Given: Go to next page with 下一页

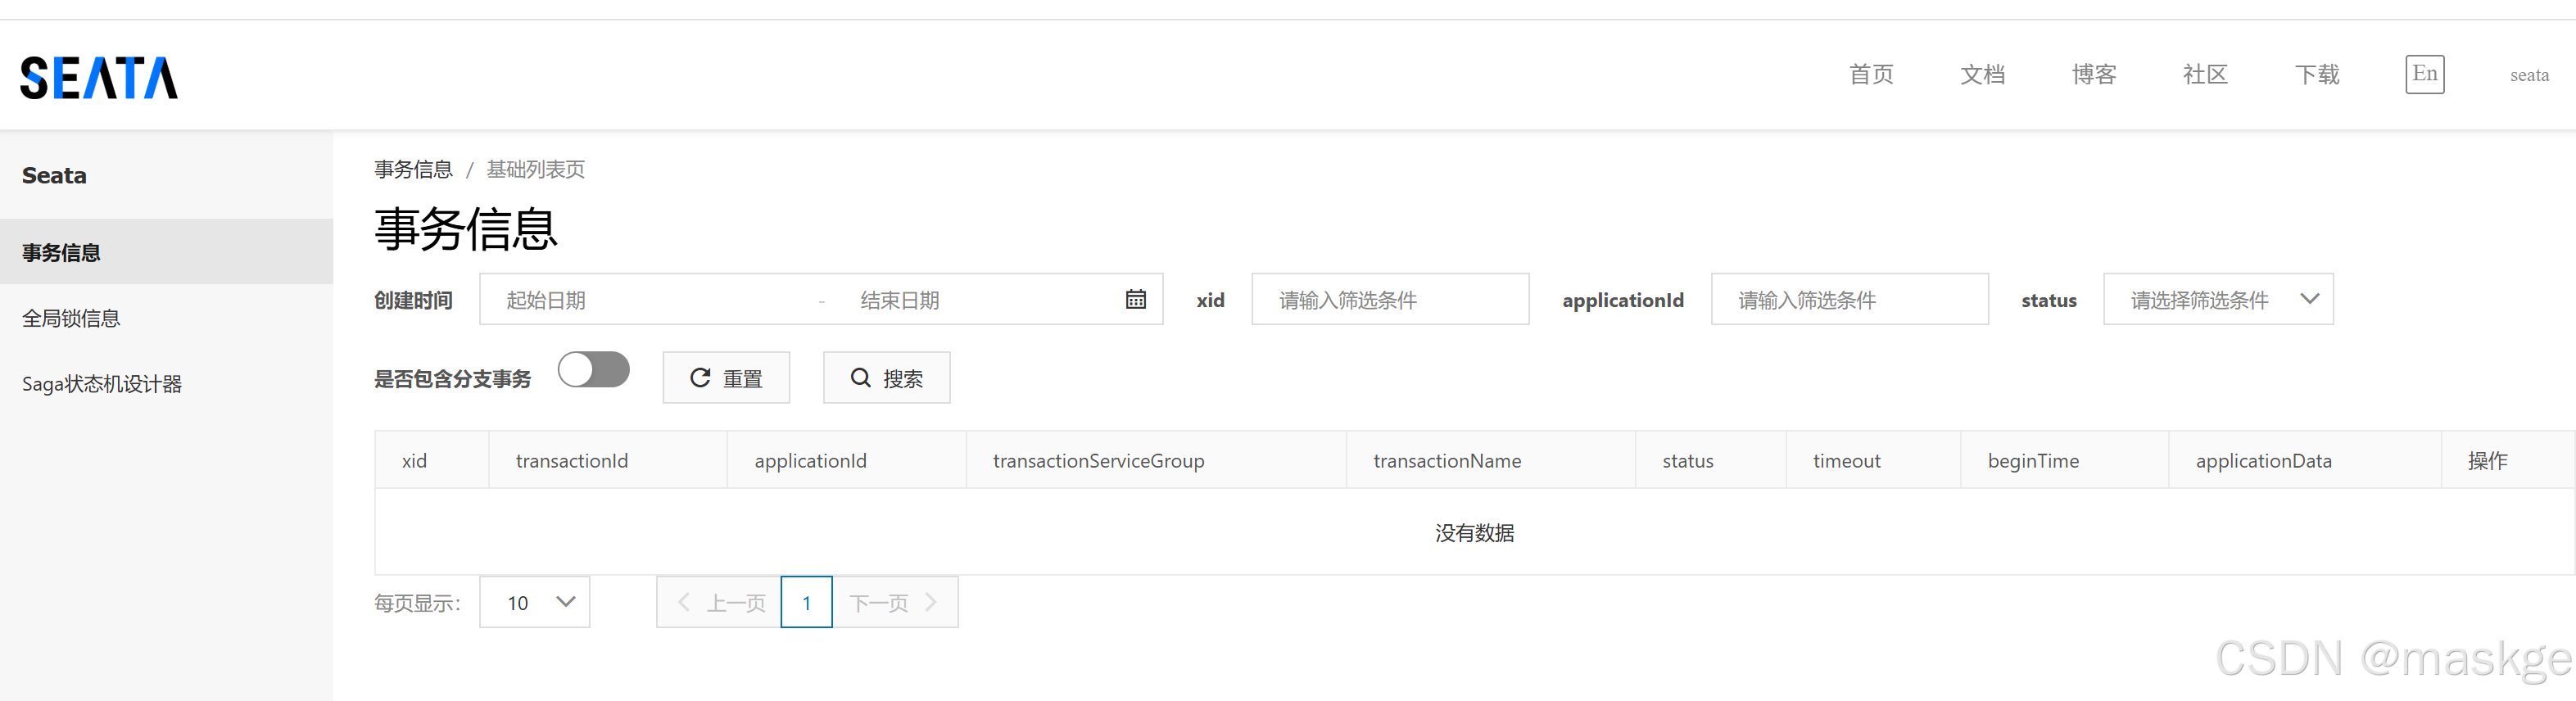Looking at the screenshot, I should pos(895,602).
